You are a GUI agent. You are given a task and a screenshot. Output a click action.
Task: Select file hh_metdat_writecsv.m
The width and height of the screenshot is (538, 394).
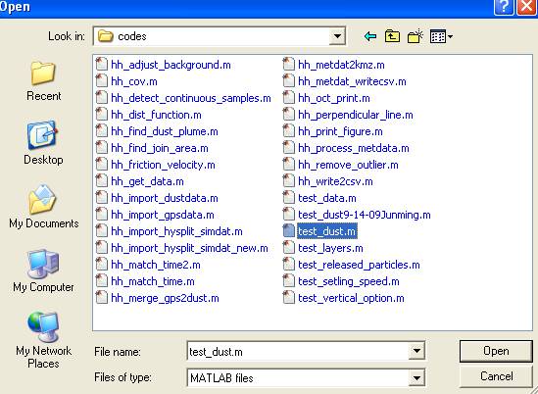point(352,81)
